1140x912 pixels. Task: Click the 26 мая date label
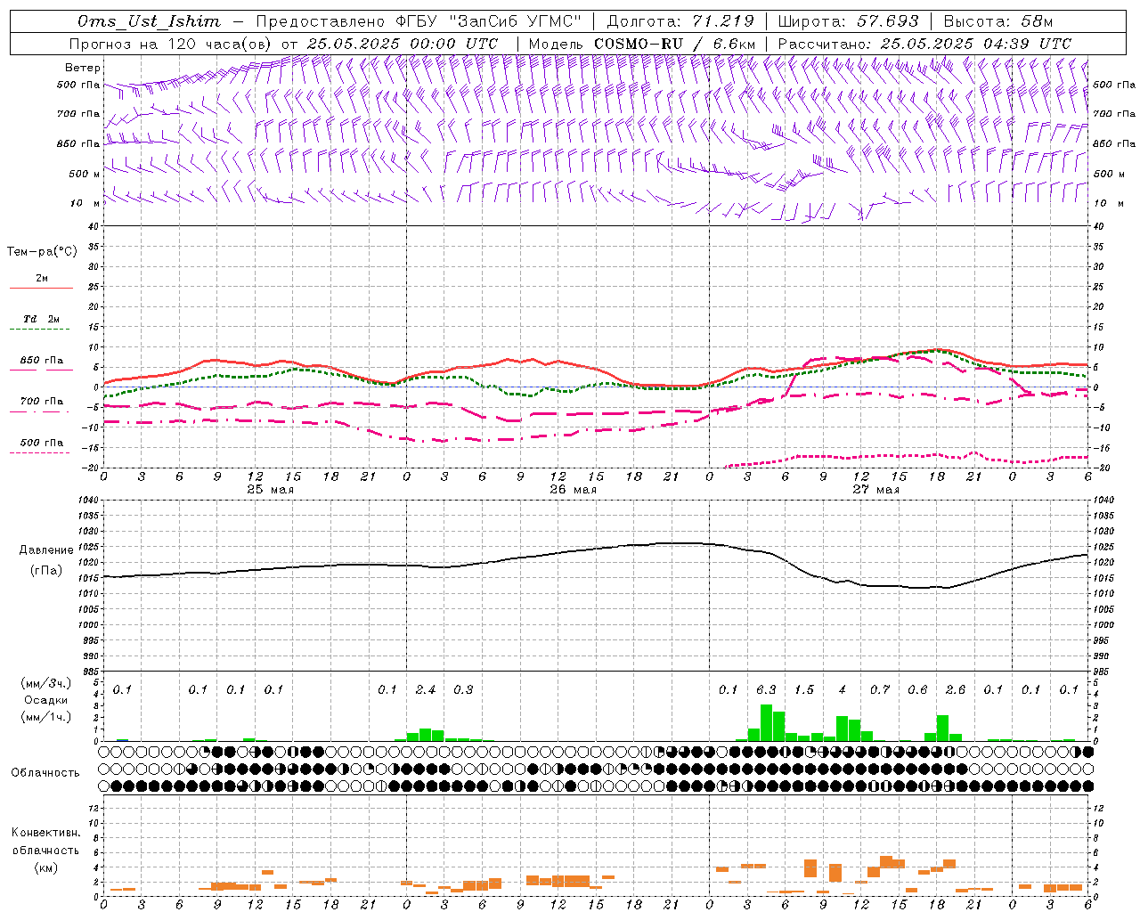point(573,490)
